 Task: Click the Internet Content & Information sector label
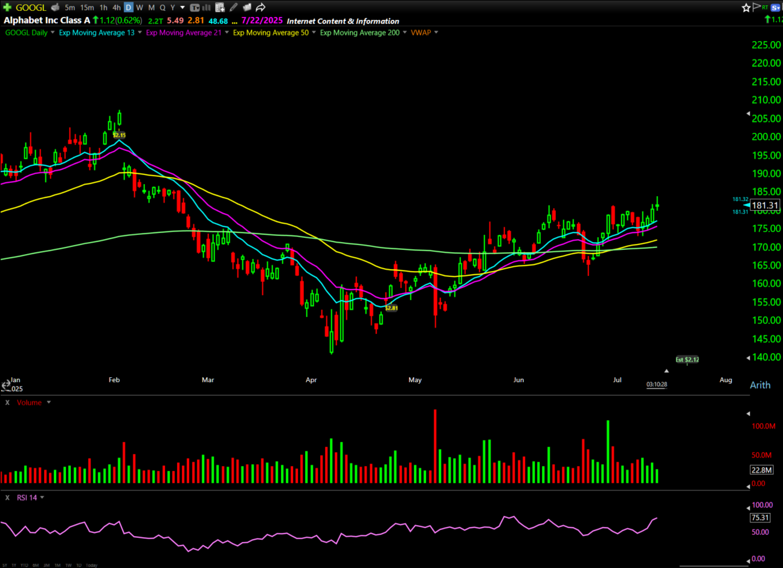click(343, 21)
